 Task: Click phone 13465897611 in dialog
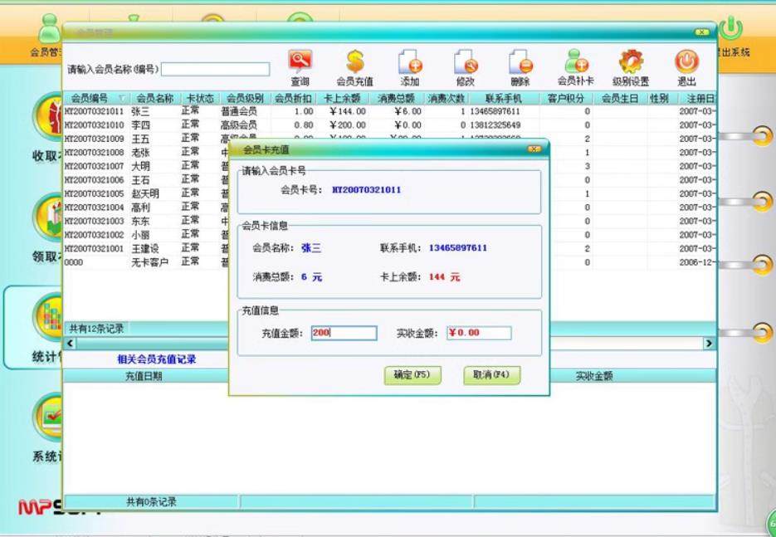458,247
